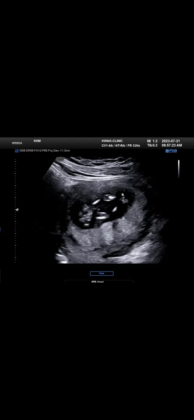Click the first blue status icon
The height and width of the screenshot is (420, 194).
[x=167, y=151]
